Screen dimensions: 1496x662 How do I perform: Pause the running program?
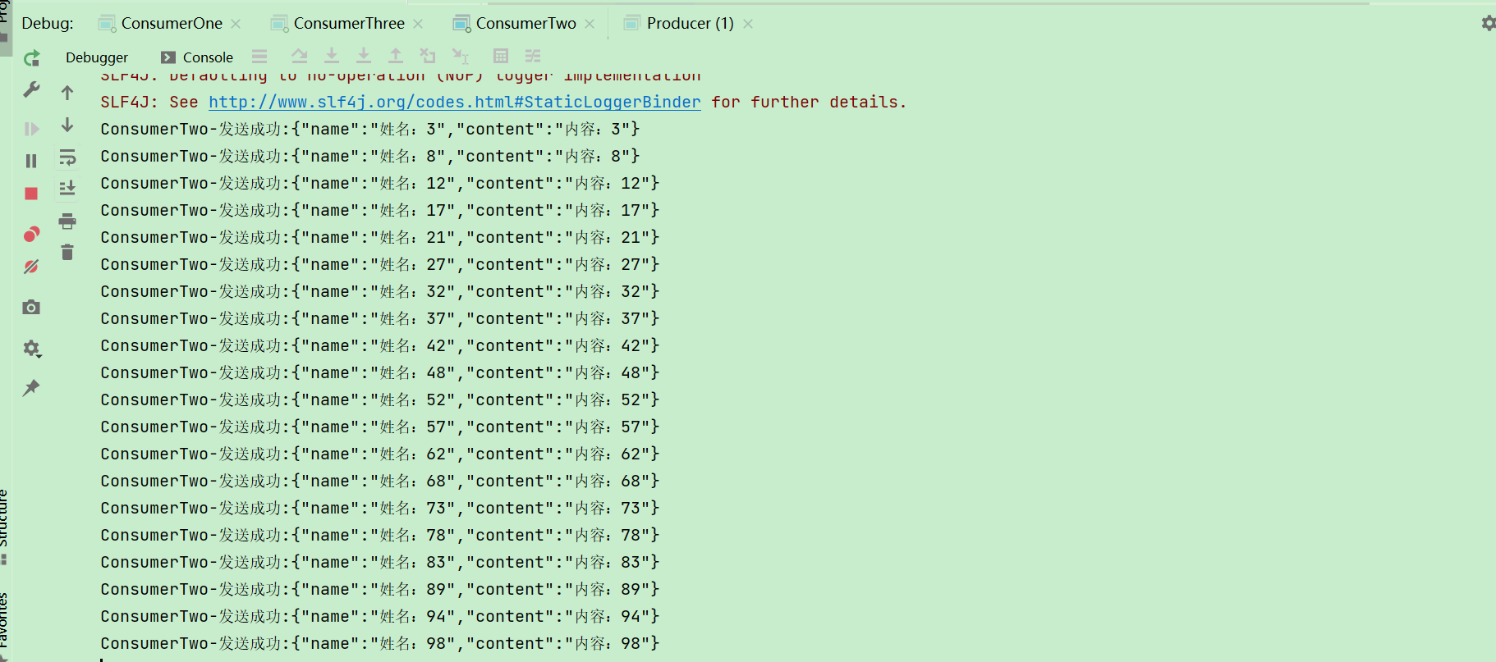coord(31,161)
